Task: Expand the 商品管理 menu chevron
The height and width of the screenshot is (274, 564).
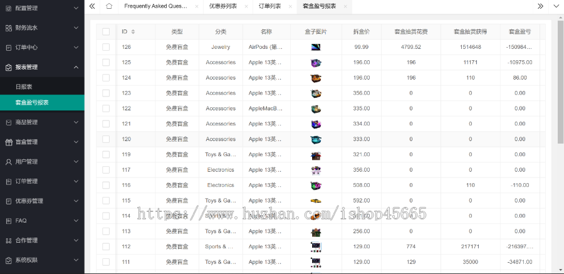Action: pyautogui.click(x=76, y=122)
